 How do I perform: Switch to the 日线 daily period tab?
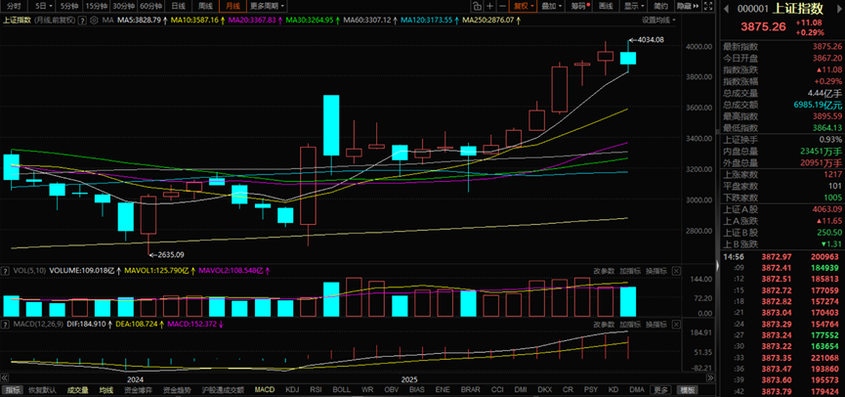pyautogui.click(x=179, y=6)
